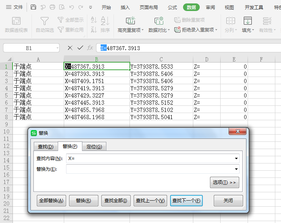The image size is (281, 223).
Task: Click cell containing X=487468.1968
Action: 97,117
